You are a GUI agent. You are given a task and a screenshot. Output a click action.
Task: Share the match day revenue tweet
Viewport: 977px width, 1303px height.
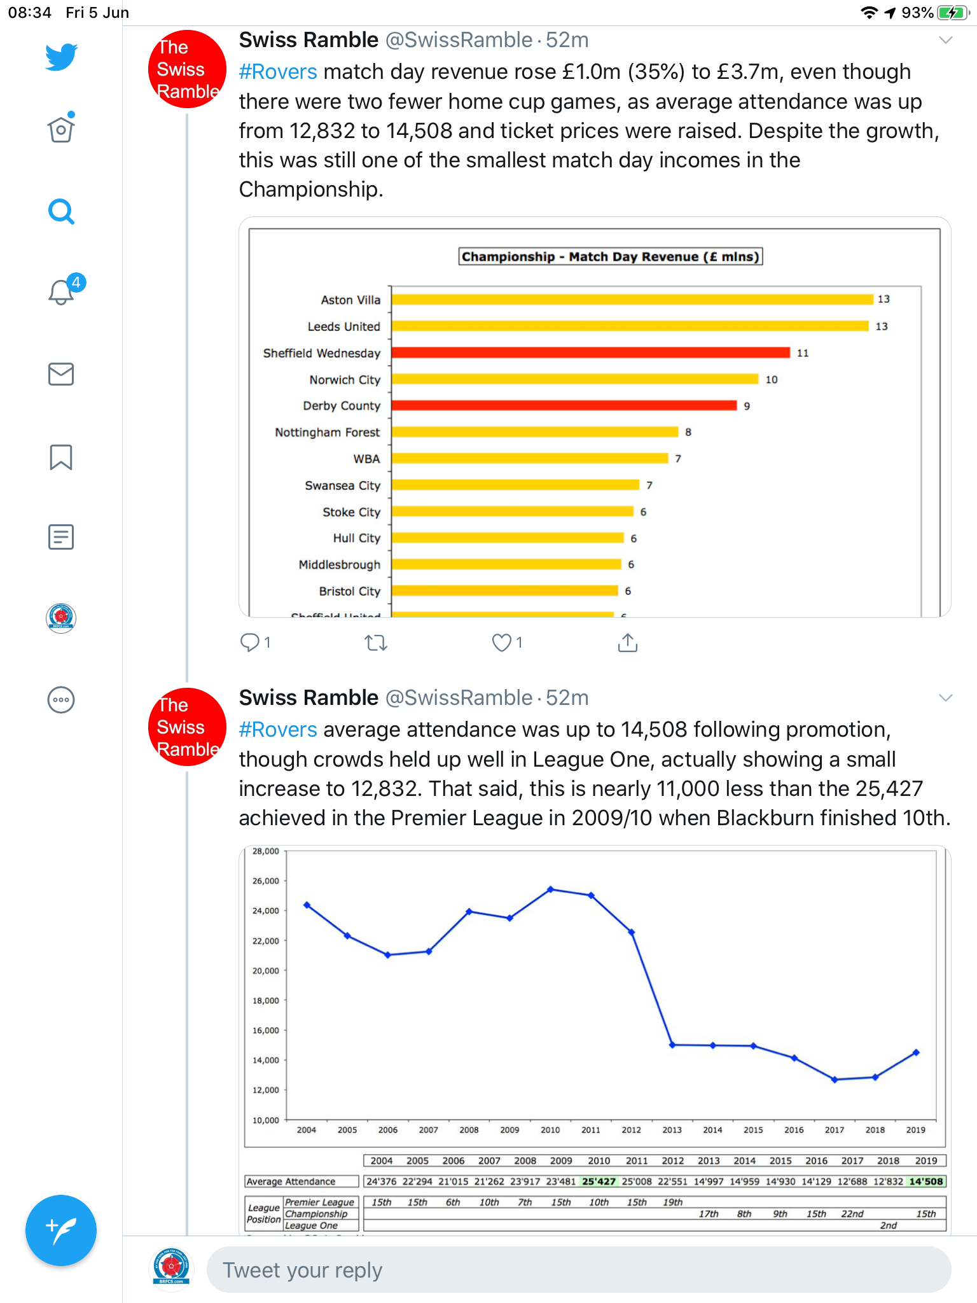click(x=627, y=643)
